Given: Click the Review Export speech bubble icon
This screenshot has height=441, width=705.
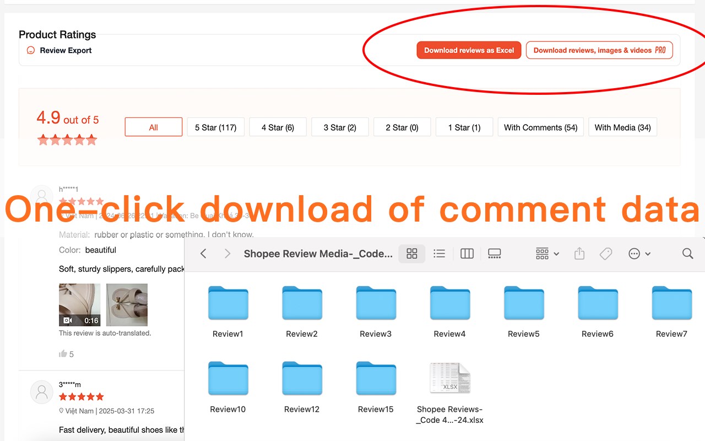Looking at the screenshot, I should click(30, 50).
